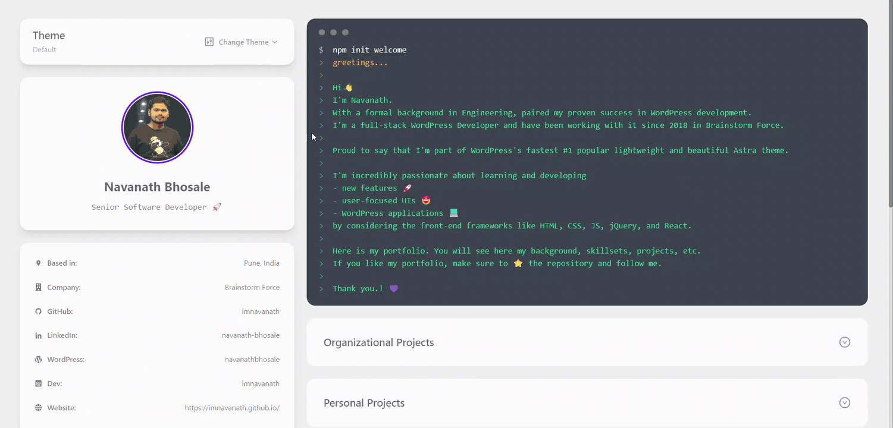Open the imnavanath GitHub link
893x428 pixels.
point(261,311)
